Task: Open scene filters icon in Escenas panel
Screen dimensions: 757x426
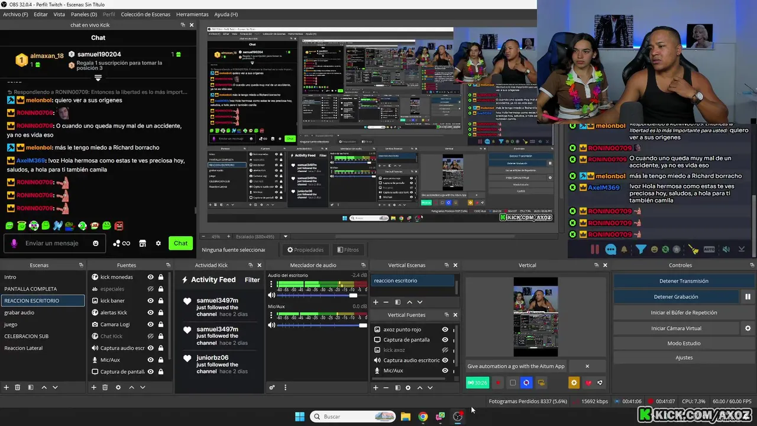Action: (31, 388)
